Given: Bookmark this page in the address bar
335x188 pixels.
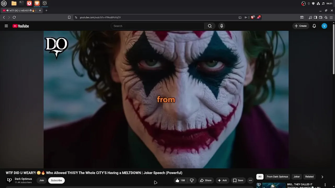Looking at the screenshot, I should pos(69,17).
